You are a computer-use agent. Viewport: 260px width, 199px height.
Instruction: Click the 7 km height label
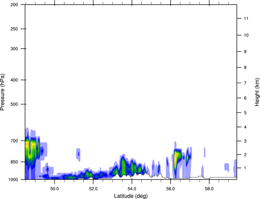pos(245,83)
